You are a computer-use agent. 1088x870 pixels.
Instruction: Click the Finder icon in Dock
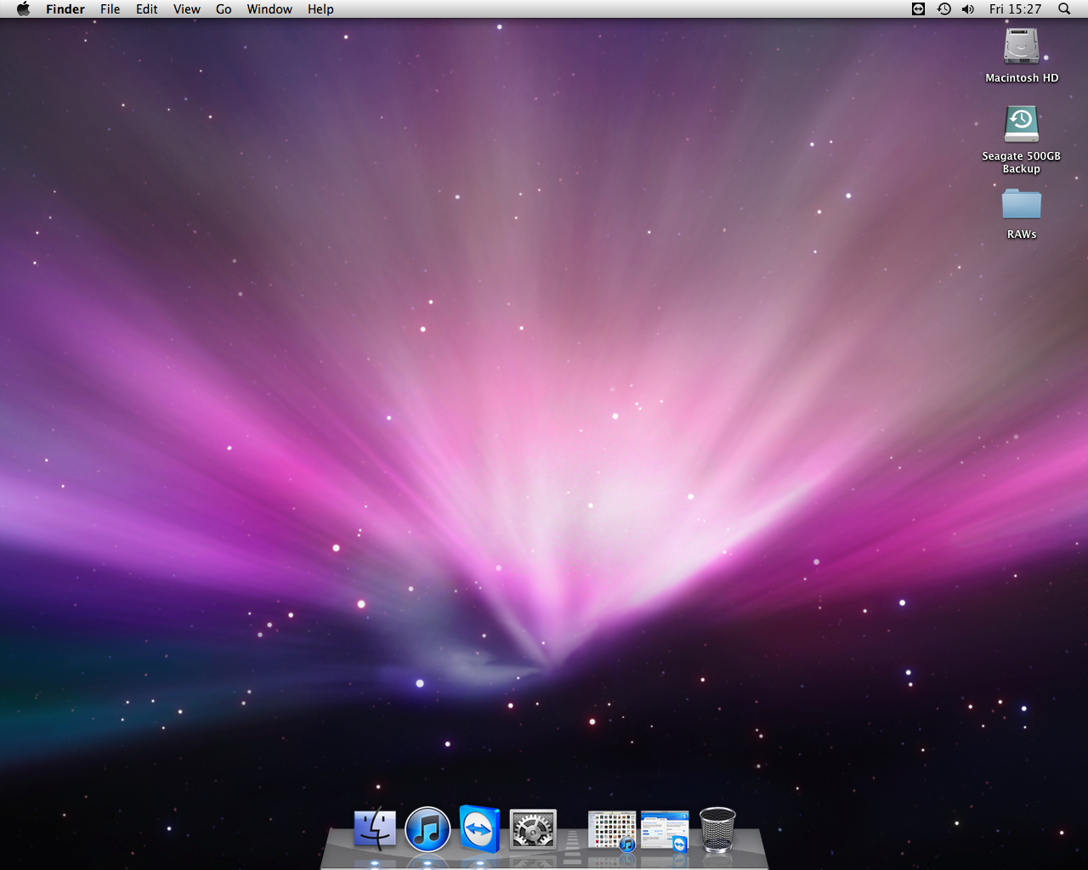375,829
